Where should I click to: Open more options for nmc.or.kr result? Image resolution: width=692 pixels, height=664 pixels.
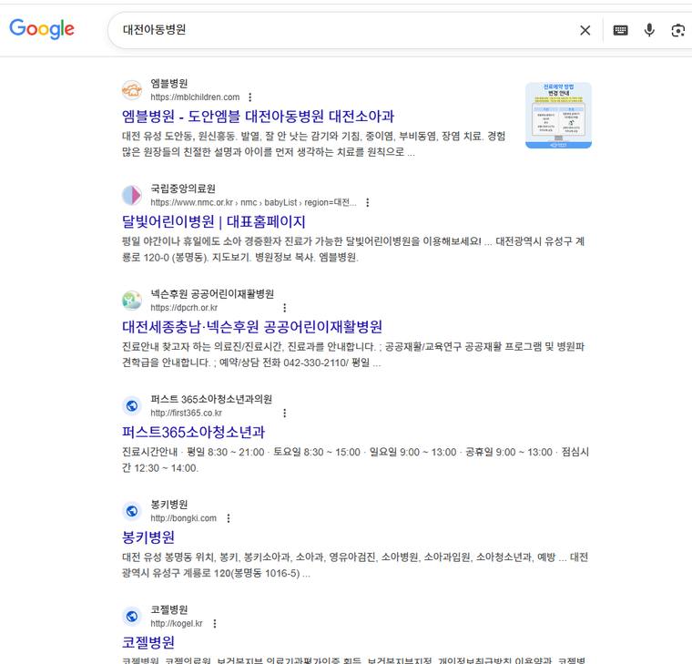[x=368, y=202]
